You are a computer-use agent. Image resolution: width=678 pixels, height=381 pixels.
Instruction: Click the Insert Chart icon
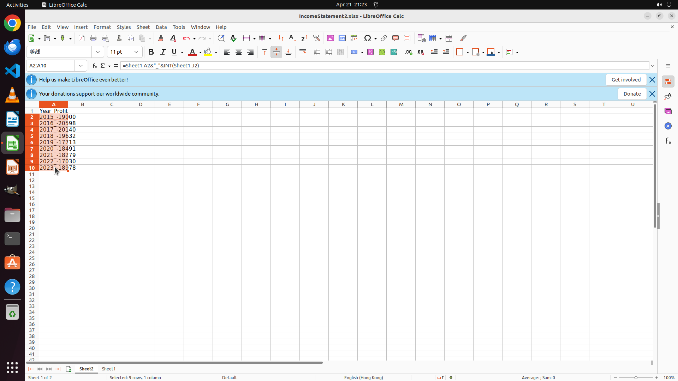[342, 38]
